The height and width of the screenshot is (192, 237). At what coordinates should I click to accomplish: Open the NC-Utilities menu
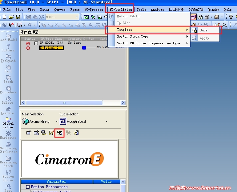pos(121,10)
